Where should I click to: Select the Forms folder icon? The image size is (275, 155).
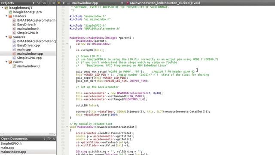(10, 62)
